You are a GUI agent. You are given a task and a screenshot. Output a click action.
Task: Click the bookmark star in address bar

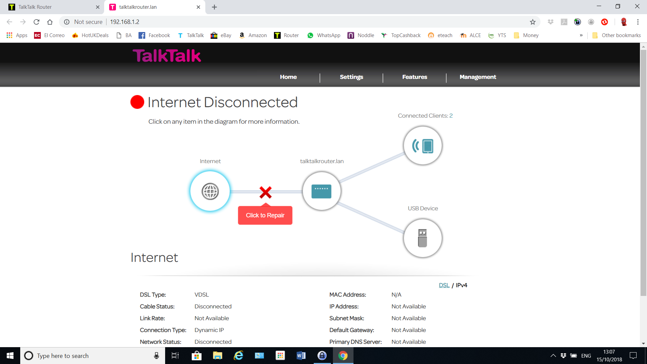(533, 22)
